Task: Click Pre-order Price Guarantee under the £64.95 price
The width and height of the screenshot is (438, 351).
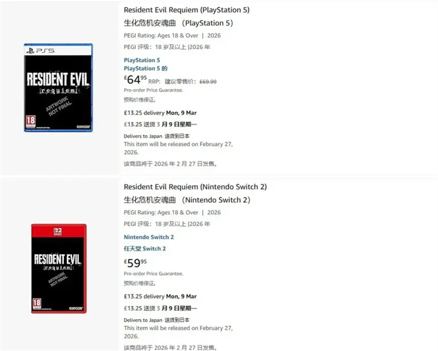Action: point(153,90)
